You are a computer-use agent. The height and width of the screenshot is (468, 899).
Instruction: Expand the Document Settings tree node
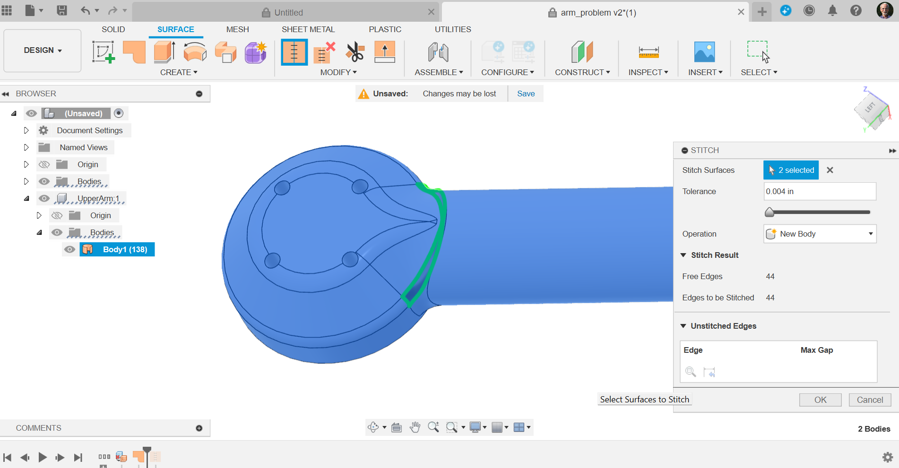pos(26,130)
